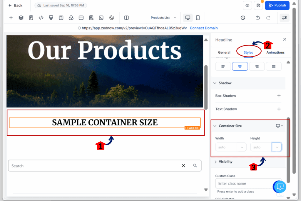Add a Box Shadow

[x=279, y=96]
